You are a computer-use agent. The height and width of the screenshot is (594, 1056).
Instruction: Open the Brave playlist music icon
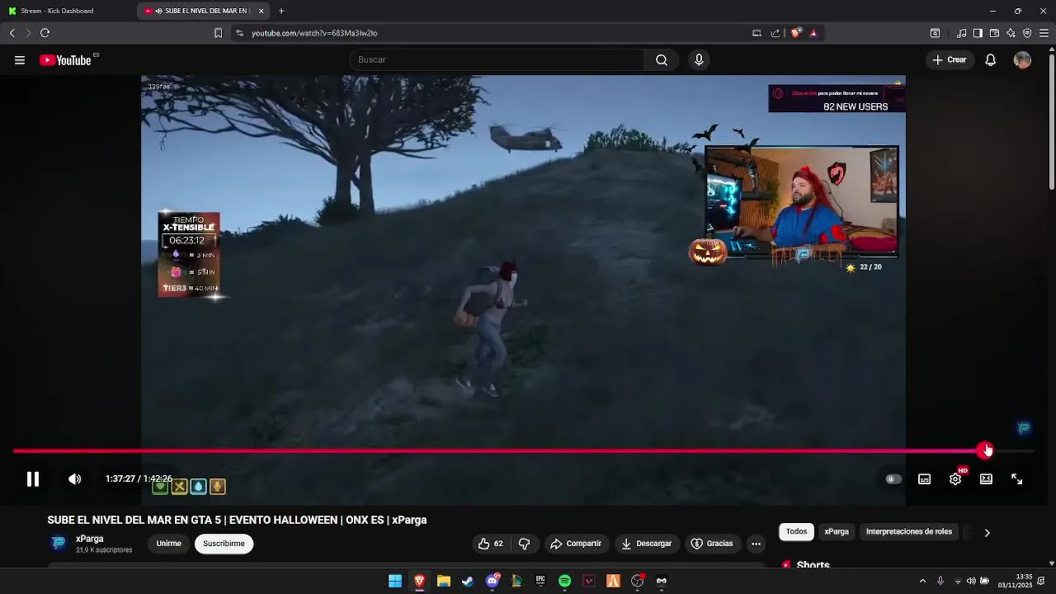pos(961,33)
